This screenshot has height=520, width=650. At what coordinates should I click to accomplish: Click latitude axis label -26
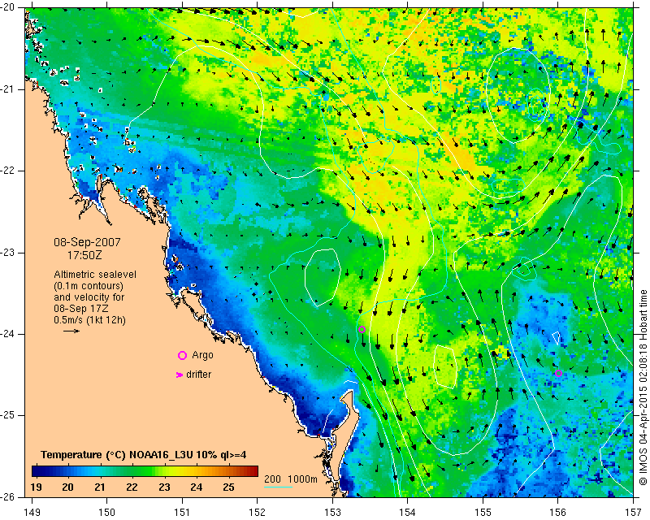(x=9, y=496)
